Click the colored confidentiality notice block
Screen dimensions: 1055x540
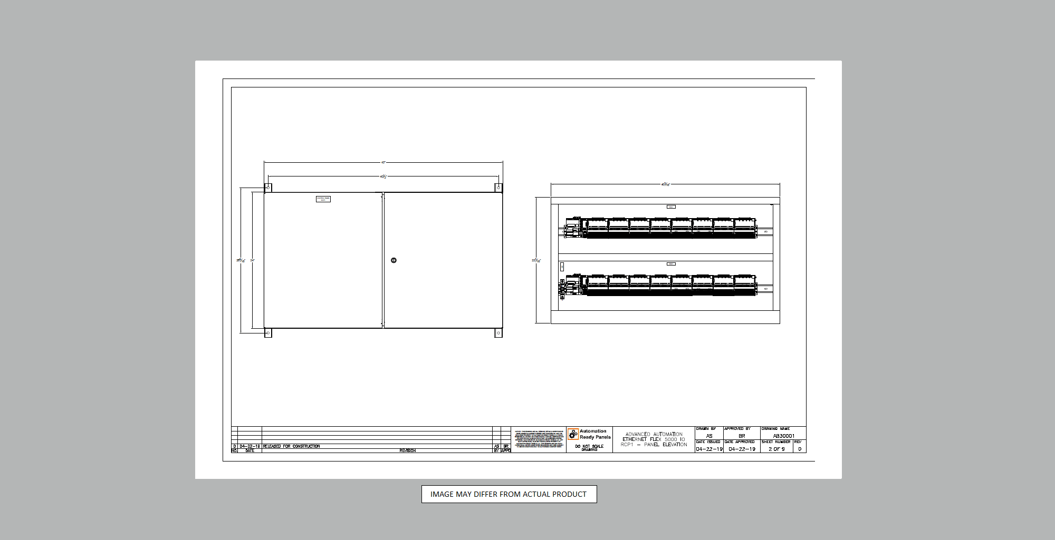539,439
